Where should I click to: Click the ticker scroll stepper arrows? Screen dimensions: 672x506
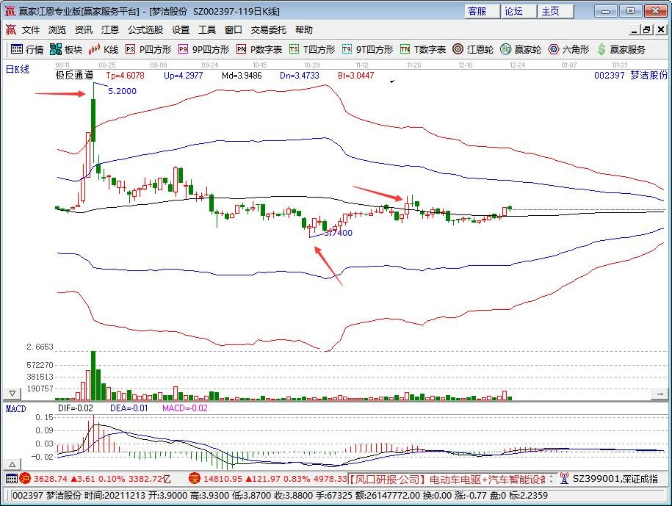click(552, 479)
